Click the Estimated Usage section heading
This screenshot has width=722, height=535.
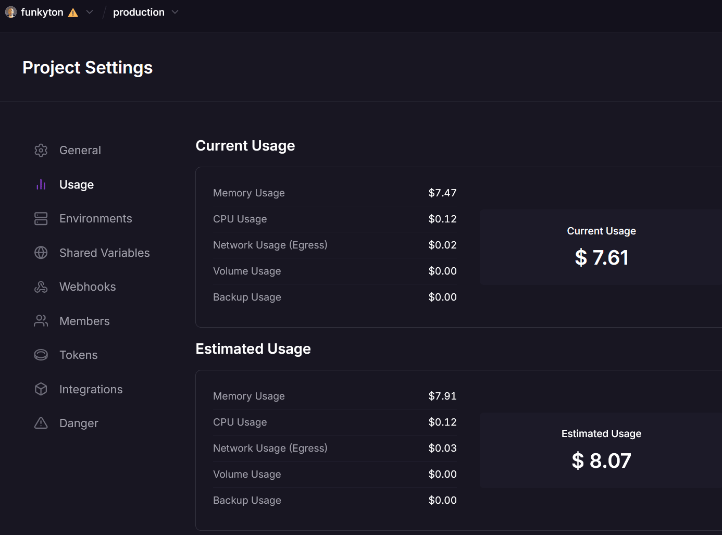point(253,349)
